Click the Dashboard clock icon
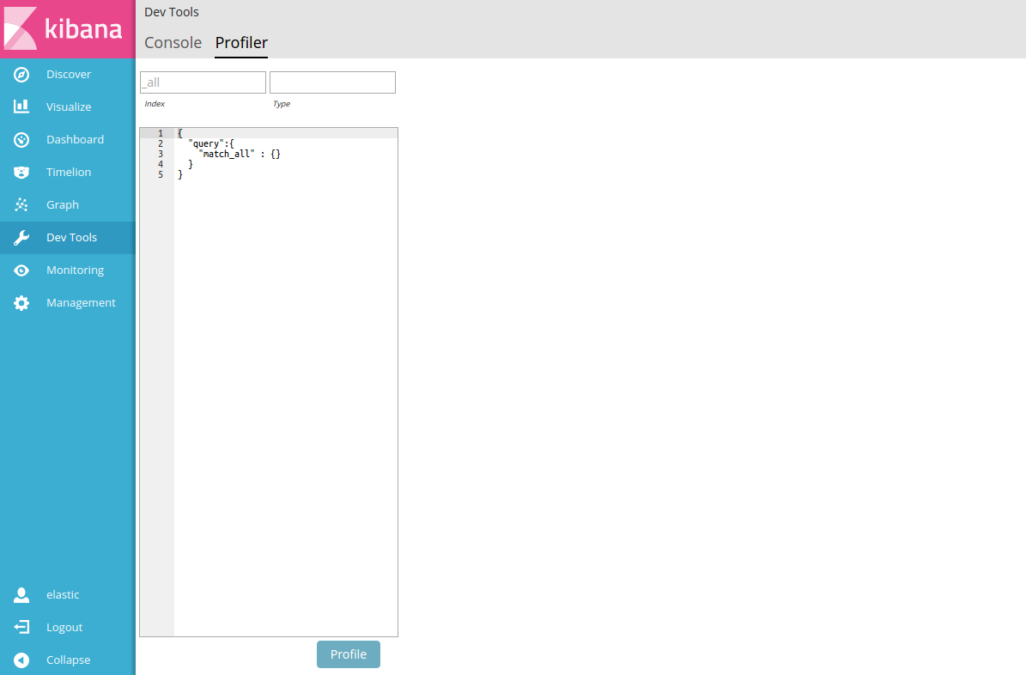The height and width of the screenshot is (675, 1026). (x=21, y=139)
